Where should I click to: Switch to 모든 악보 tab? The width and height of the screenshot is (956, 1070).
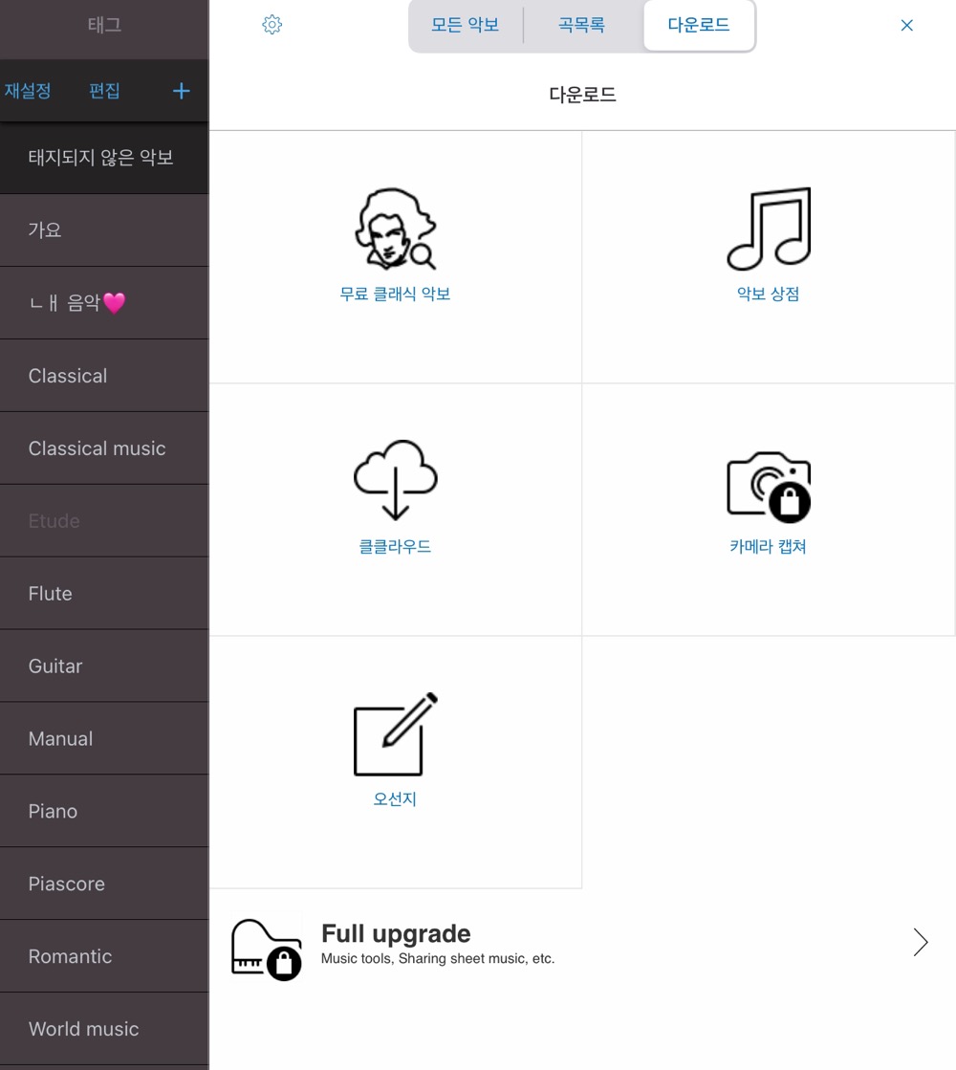coord(466,25)
